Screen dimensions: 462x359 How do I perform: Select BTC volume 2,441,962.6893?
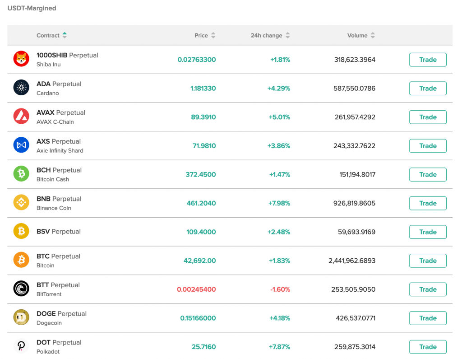(352, 261)
